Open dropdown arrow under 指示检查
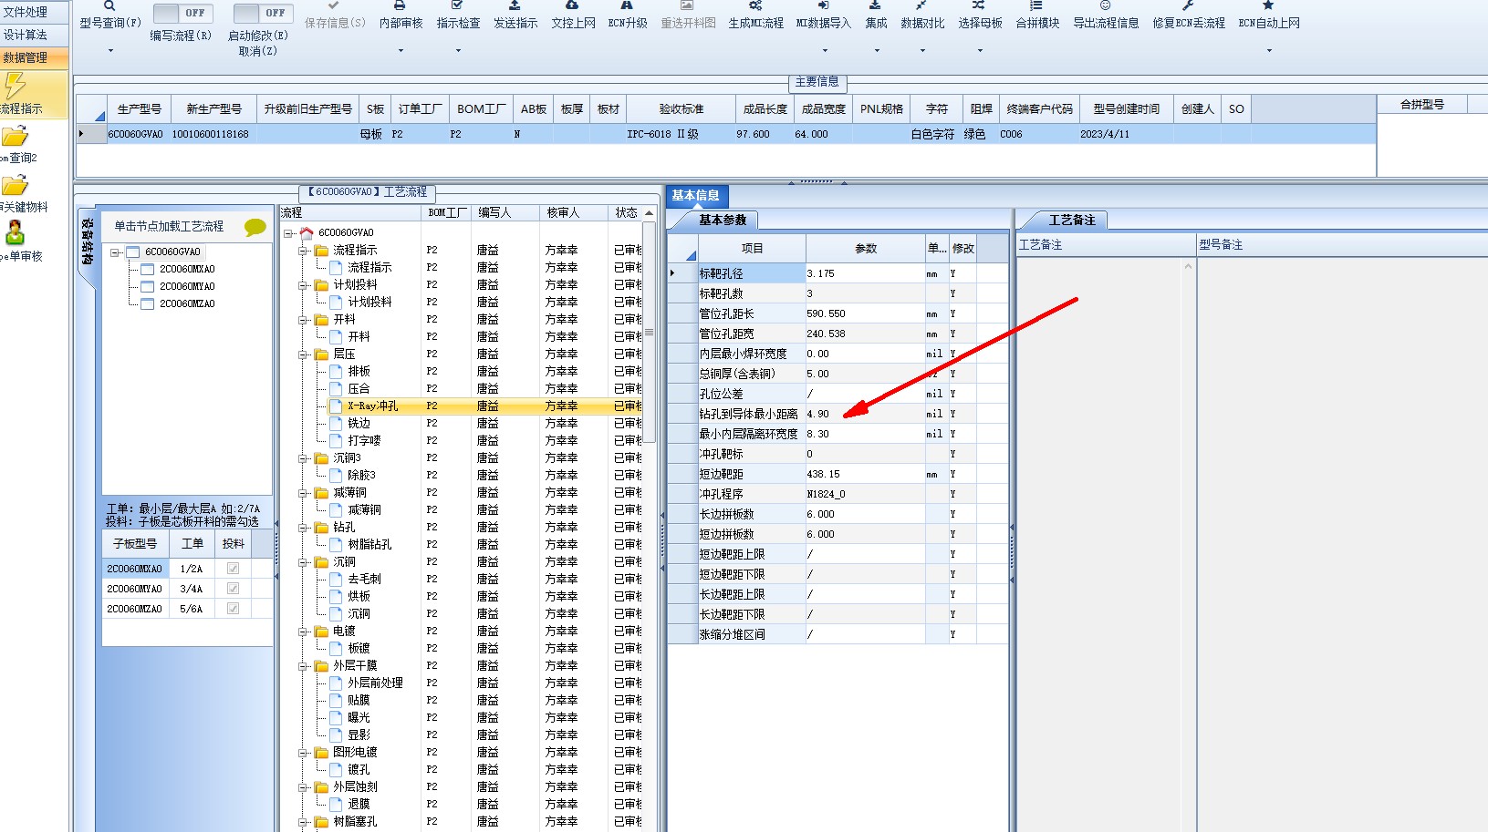Viewport: 1488px width, 832px height. pos(458,51)
